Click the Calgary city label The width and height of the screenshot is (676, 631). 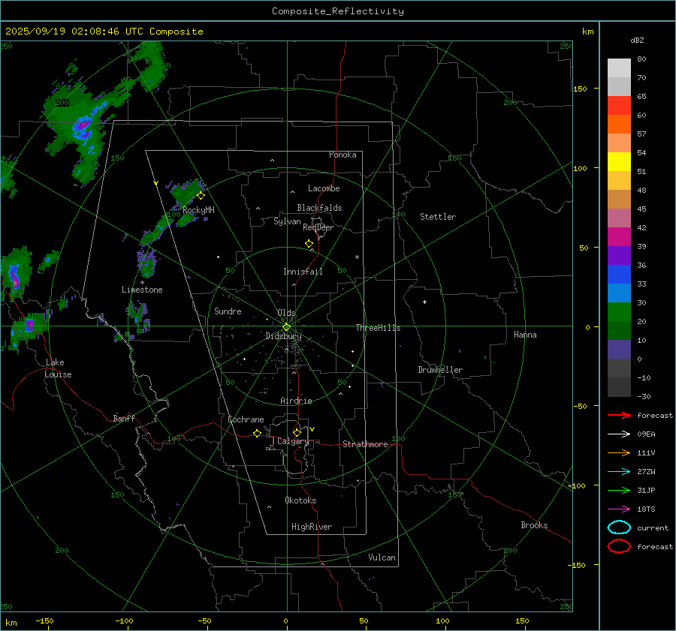292,442
